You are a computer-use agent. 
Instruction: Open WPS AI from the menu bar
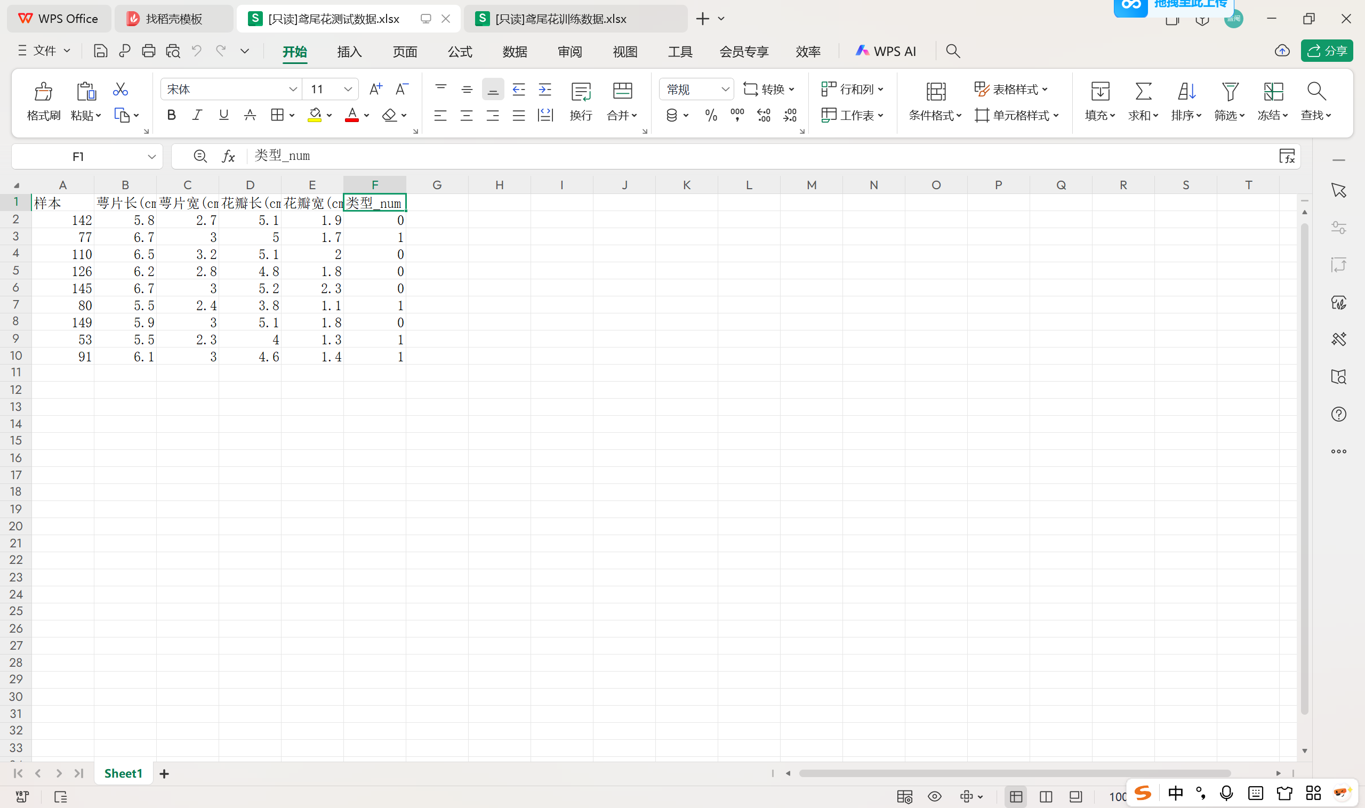(x=886, y=51)
